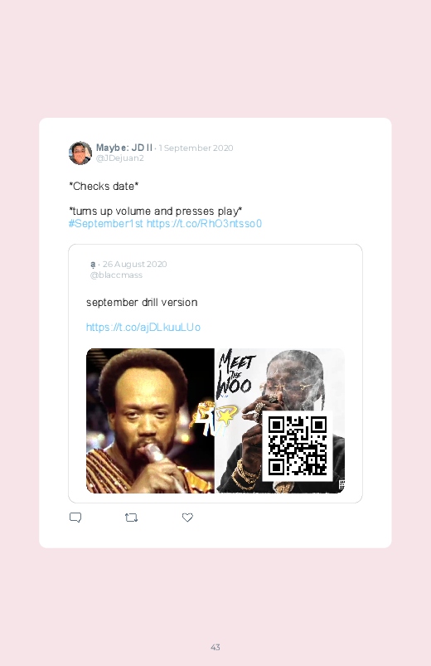Click the QR code on the album cover
This screenshot has width=431, height=666.
298,446
